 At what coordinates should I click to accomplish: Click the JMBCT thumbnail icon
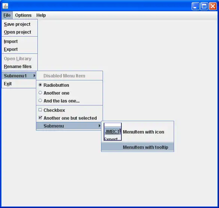coord(113,132)
